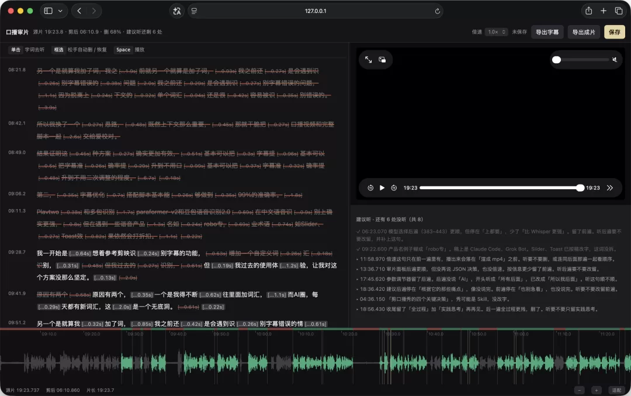Adjust the video volume slider

point(581,60)
